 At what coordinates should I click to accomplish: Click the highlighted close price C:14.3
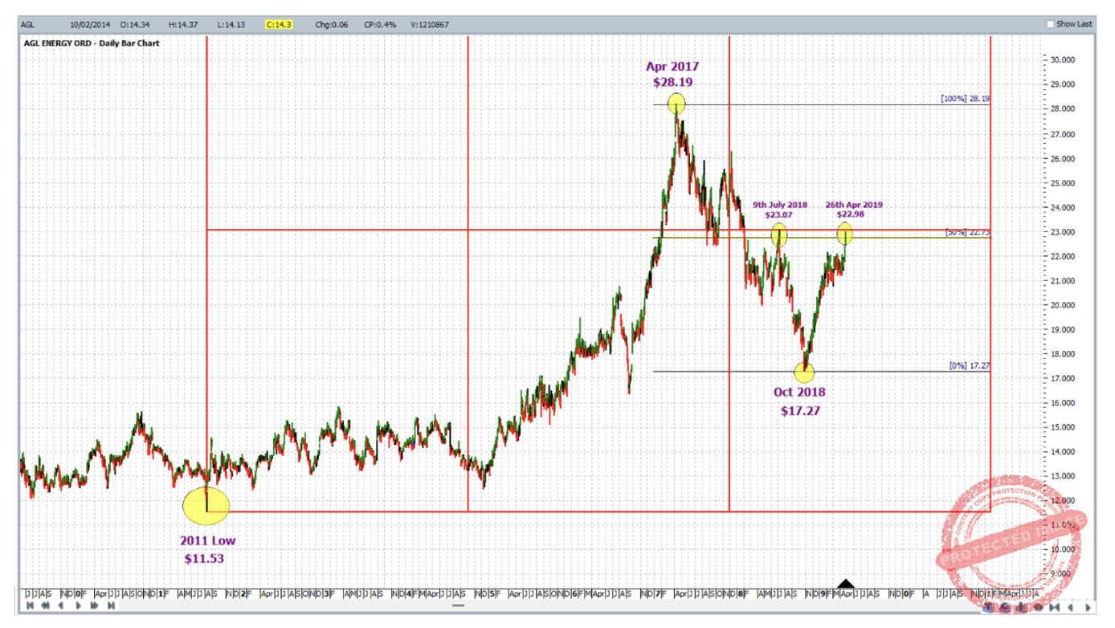click(x=280, y=25)
